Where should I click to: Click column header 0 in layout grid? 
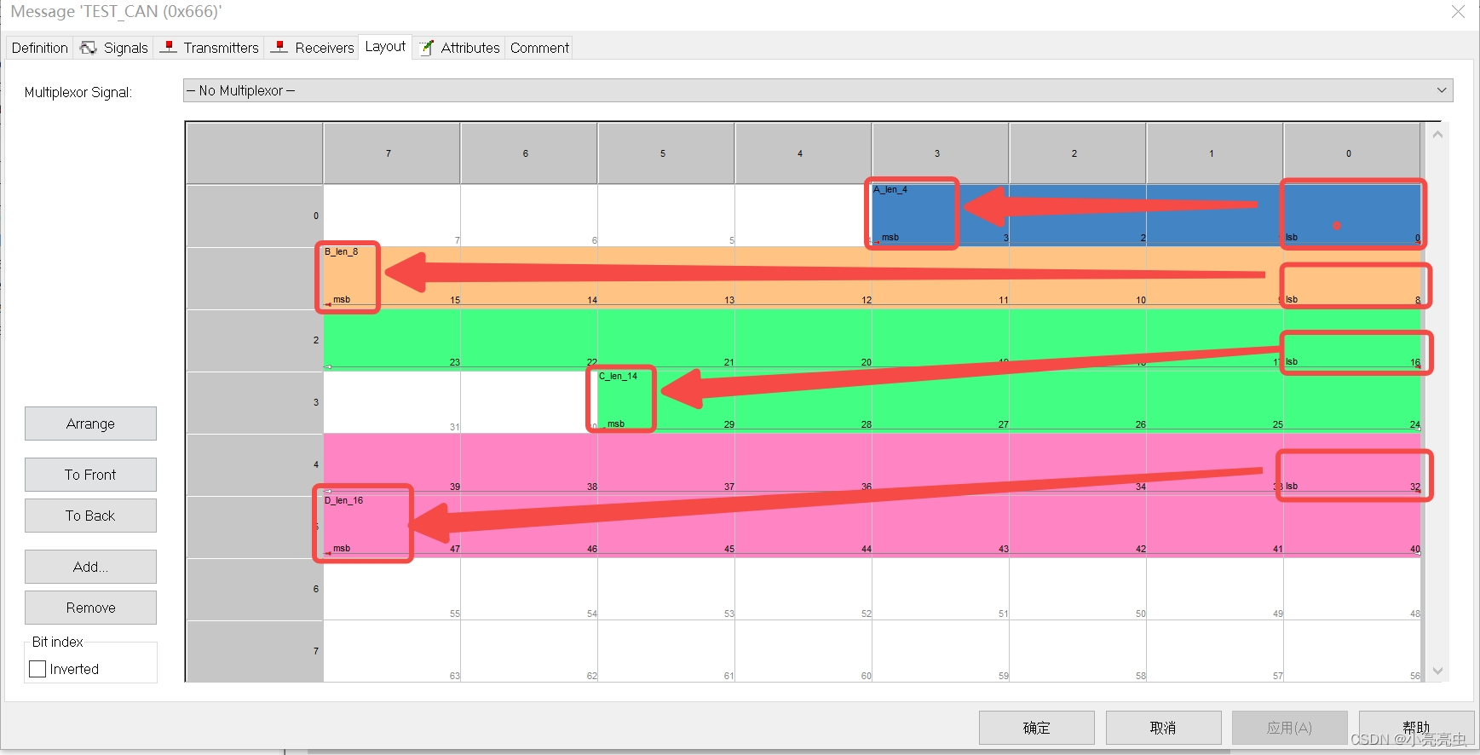point(1351,153)
